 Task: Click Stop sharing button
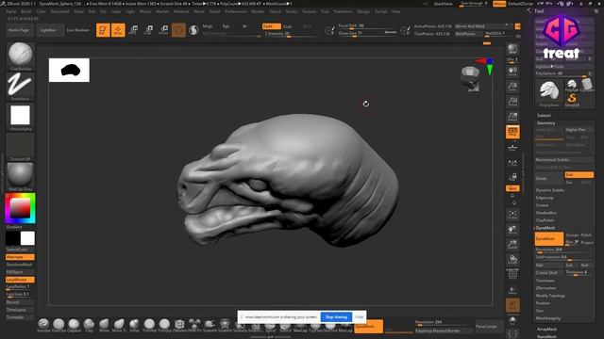[x=336, y=317]
